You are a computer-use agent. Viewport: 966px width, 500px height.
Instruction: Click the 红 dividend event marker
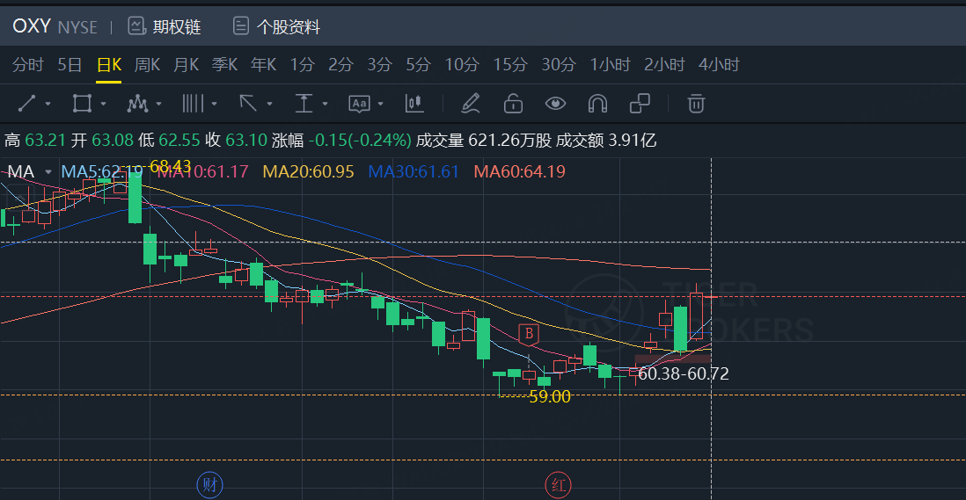pyautogui.click(x=558, y=485)
